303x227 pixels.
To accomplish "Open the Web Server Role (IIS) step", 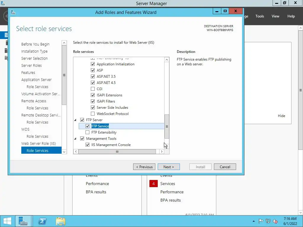I will [38, 143].
